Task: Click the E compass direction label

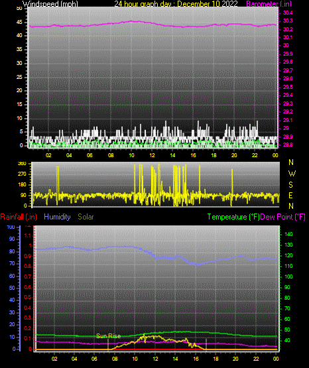Action: tap(290, 196)
